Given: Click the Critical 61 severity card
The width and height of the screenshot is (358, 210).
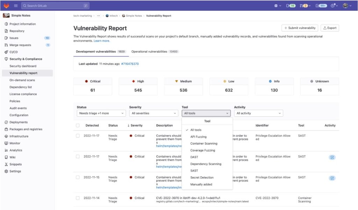Looking at the screenshot, I should point(93,86).
